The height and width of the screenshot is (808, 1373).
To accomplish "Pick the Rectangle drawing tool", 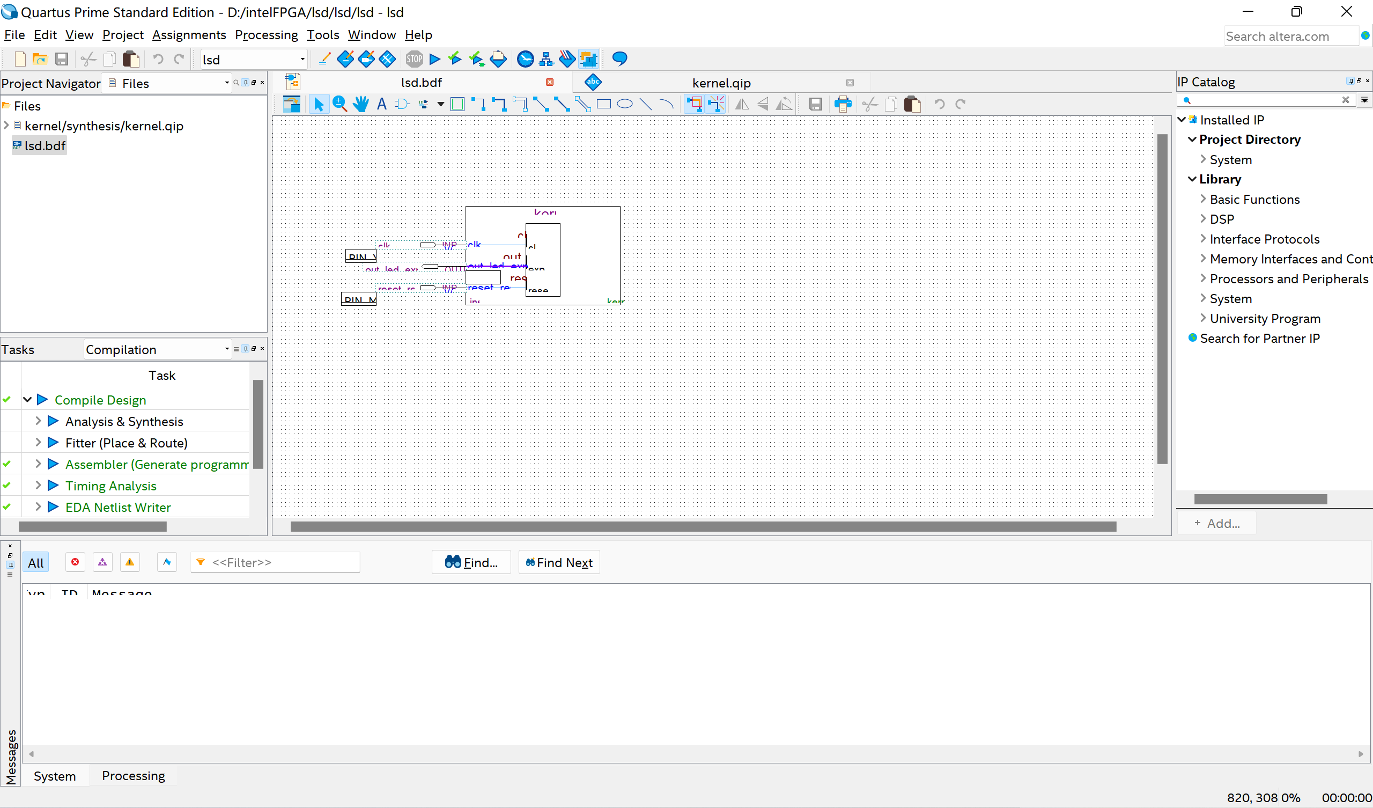I will [604, 104].
